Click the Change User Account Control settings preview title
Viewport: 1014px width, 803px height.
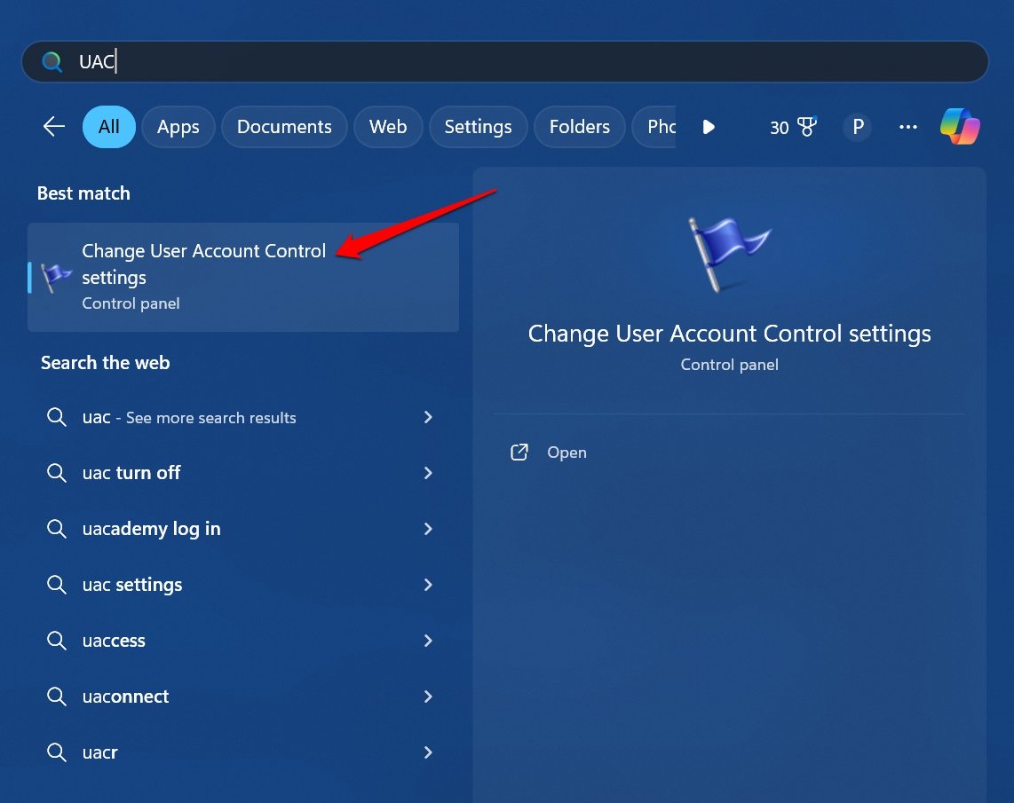tap(729, 334)
